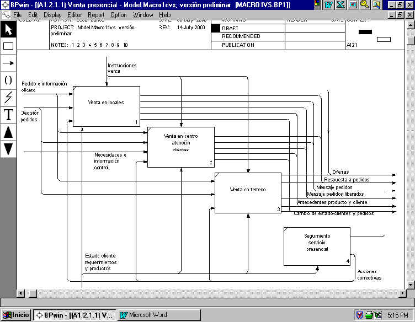Click the Office shortcut bar colored squares

(x=317, y=3)
